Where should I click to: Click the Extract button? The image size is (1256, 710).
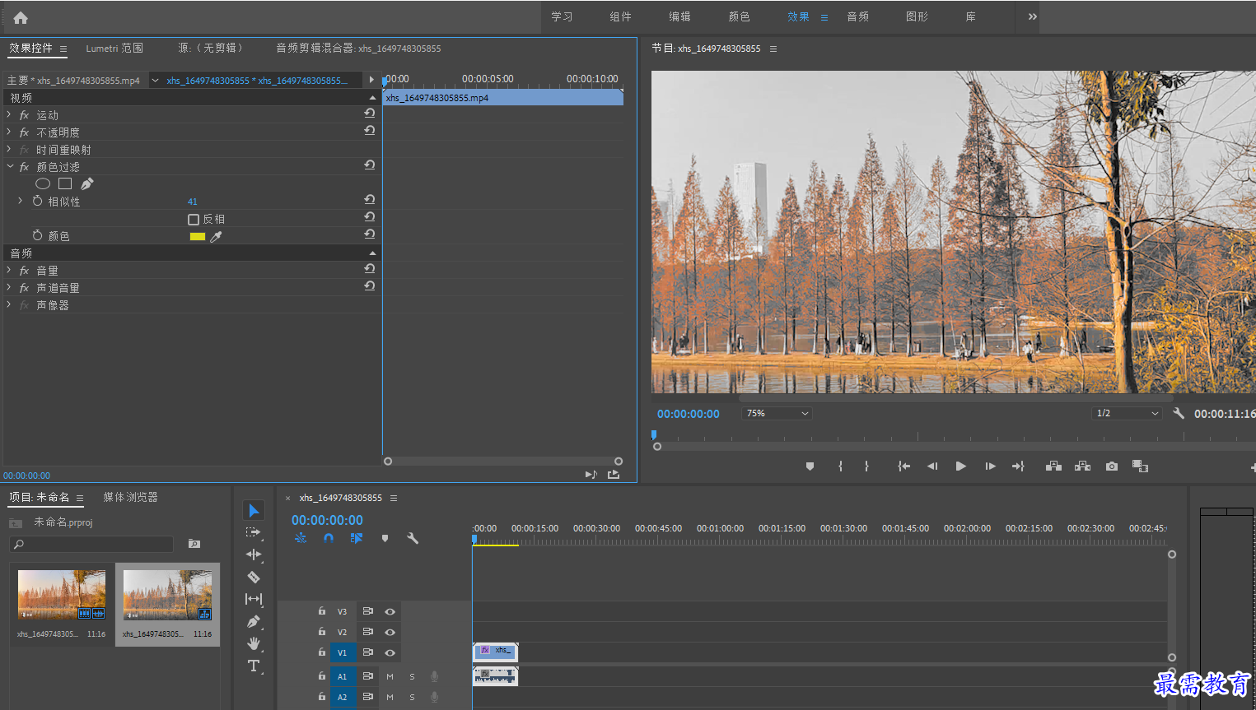point(1082,466)
